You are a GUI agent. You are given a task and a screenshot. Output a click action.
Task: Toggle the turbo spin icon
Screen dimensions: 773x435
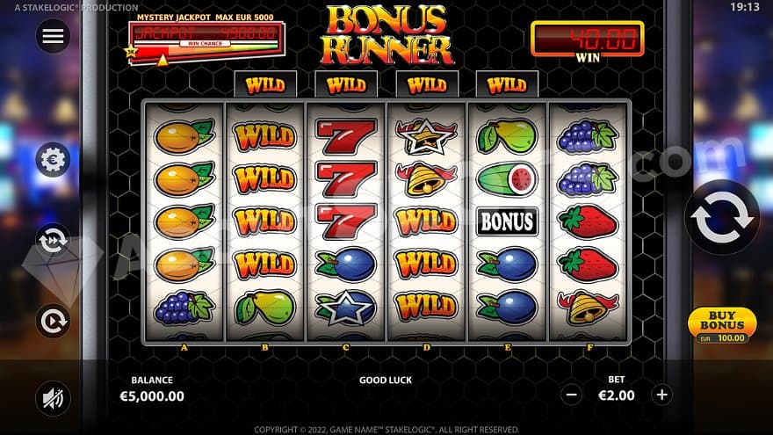click(53, 241)
